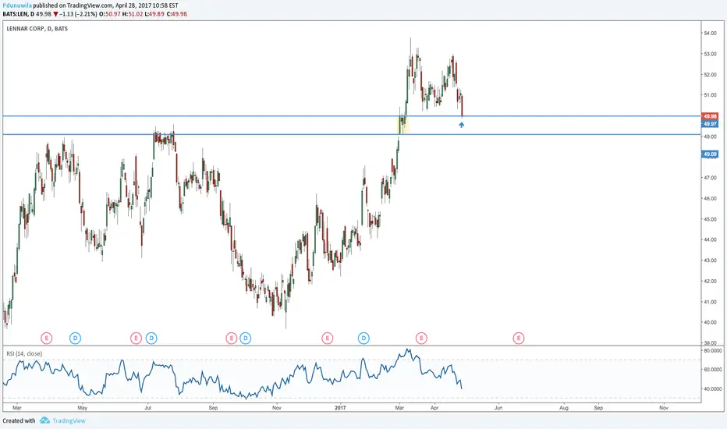Click the 'LENNAR CORP, D, BATS' chart title
Image resolution: width=727 pixels, height=429 pixels.
click(37, 29)
